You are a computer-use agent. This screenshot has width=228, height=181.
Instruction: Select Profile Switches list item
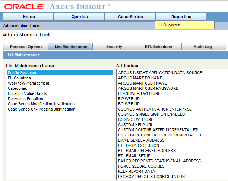tap(60, 73)
